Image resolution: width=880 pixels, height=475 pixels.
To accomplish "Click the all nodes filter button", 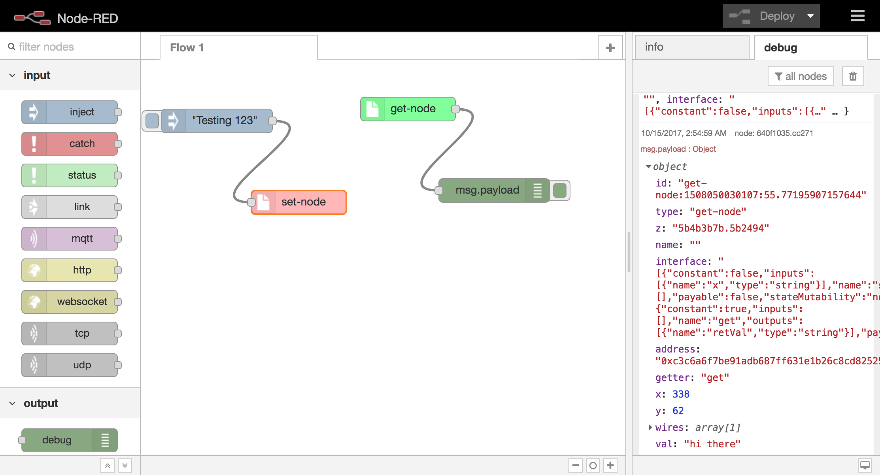I will click(x=801, y=76).
